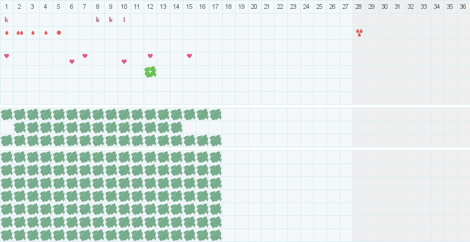The image size is (470, 242).
Task: Click the double blood drop on day 2
Action: coord(20,33)
